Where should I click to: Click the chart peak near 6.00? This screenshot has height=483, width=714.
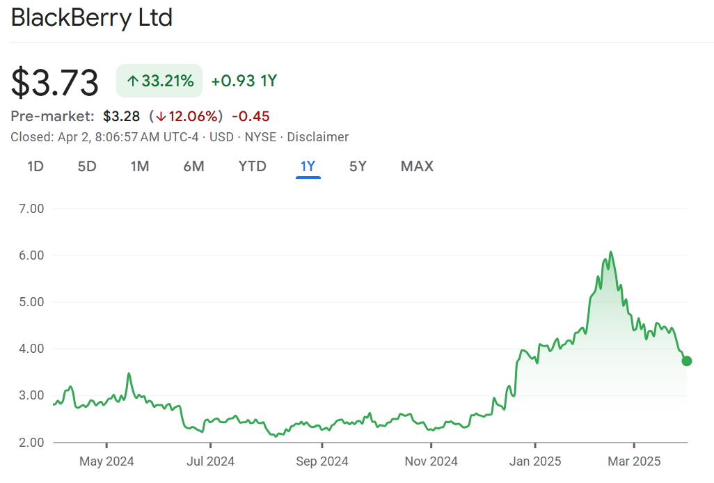tap(610, 252)
